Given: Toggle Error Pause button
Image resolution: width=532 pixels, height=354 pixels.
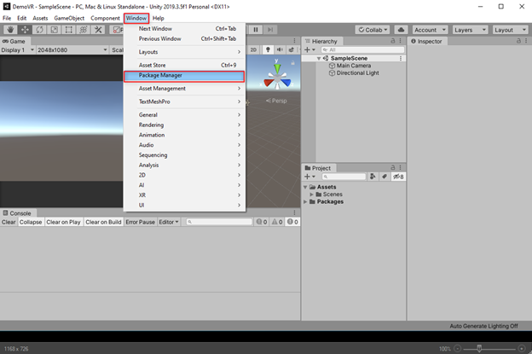Looking at the screenshot, I should (x=140, y=222).
